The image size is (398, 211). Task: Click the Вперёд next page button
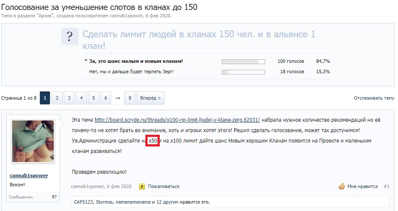click(151, 98)
